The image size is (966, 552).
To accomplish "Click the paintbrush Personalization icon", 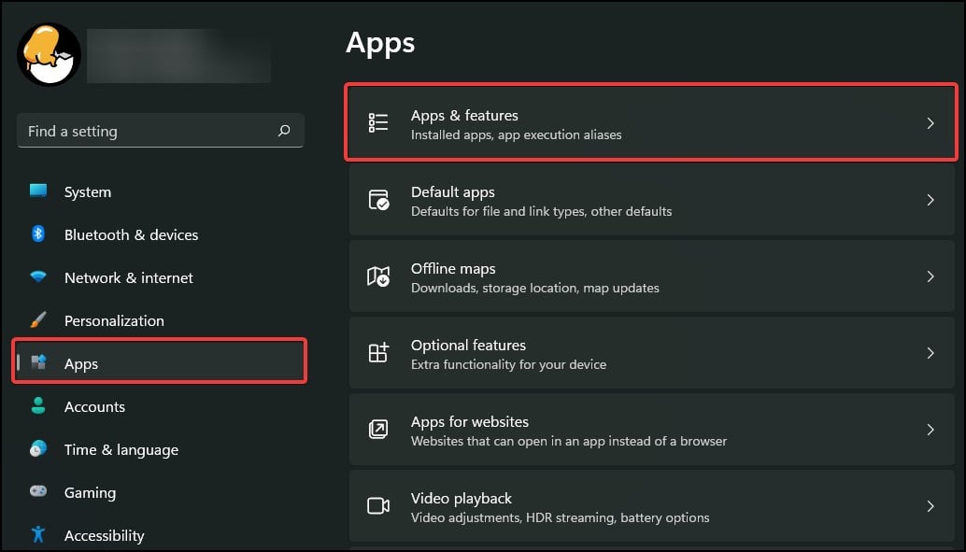I will (38, 319).
